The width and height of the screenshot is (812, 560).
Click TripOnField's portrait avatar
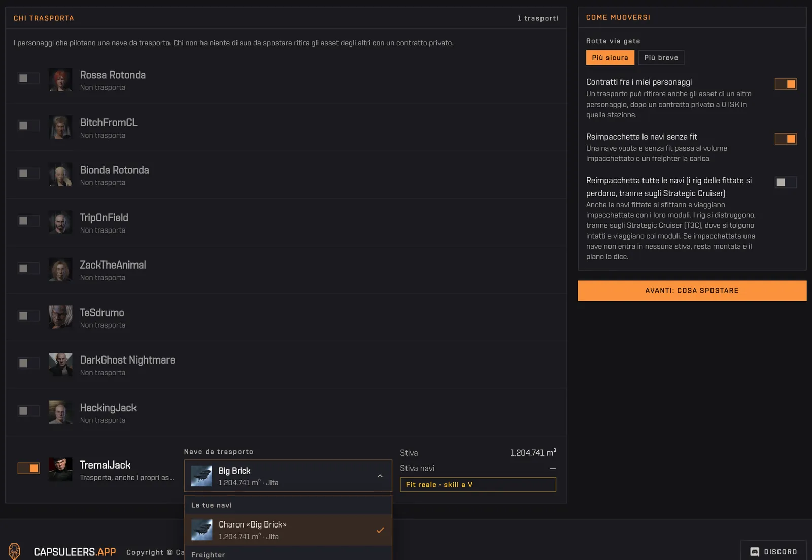pos(60,222)
